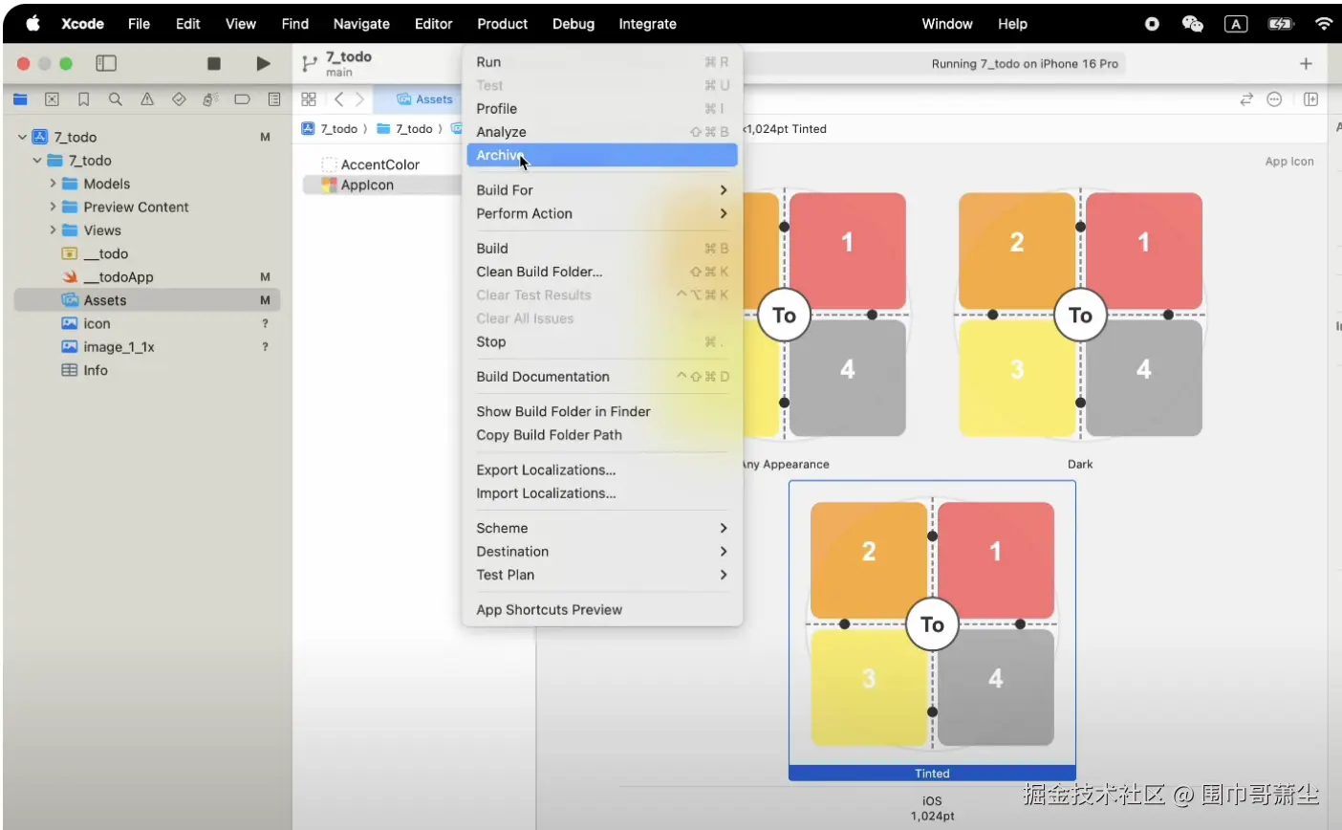Open the File menu
The width and height of the screenshot is (1342, 830).
pyautogui.click(x=139, y=24)
